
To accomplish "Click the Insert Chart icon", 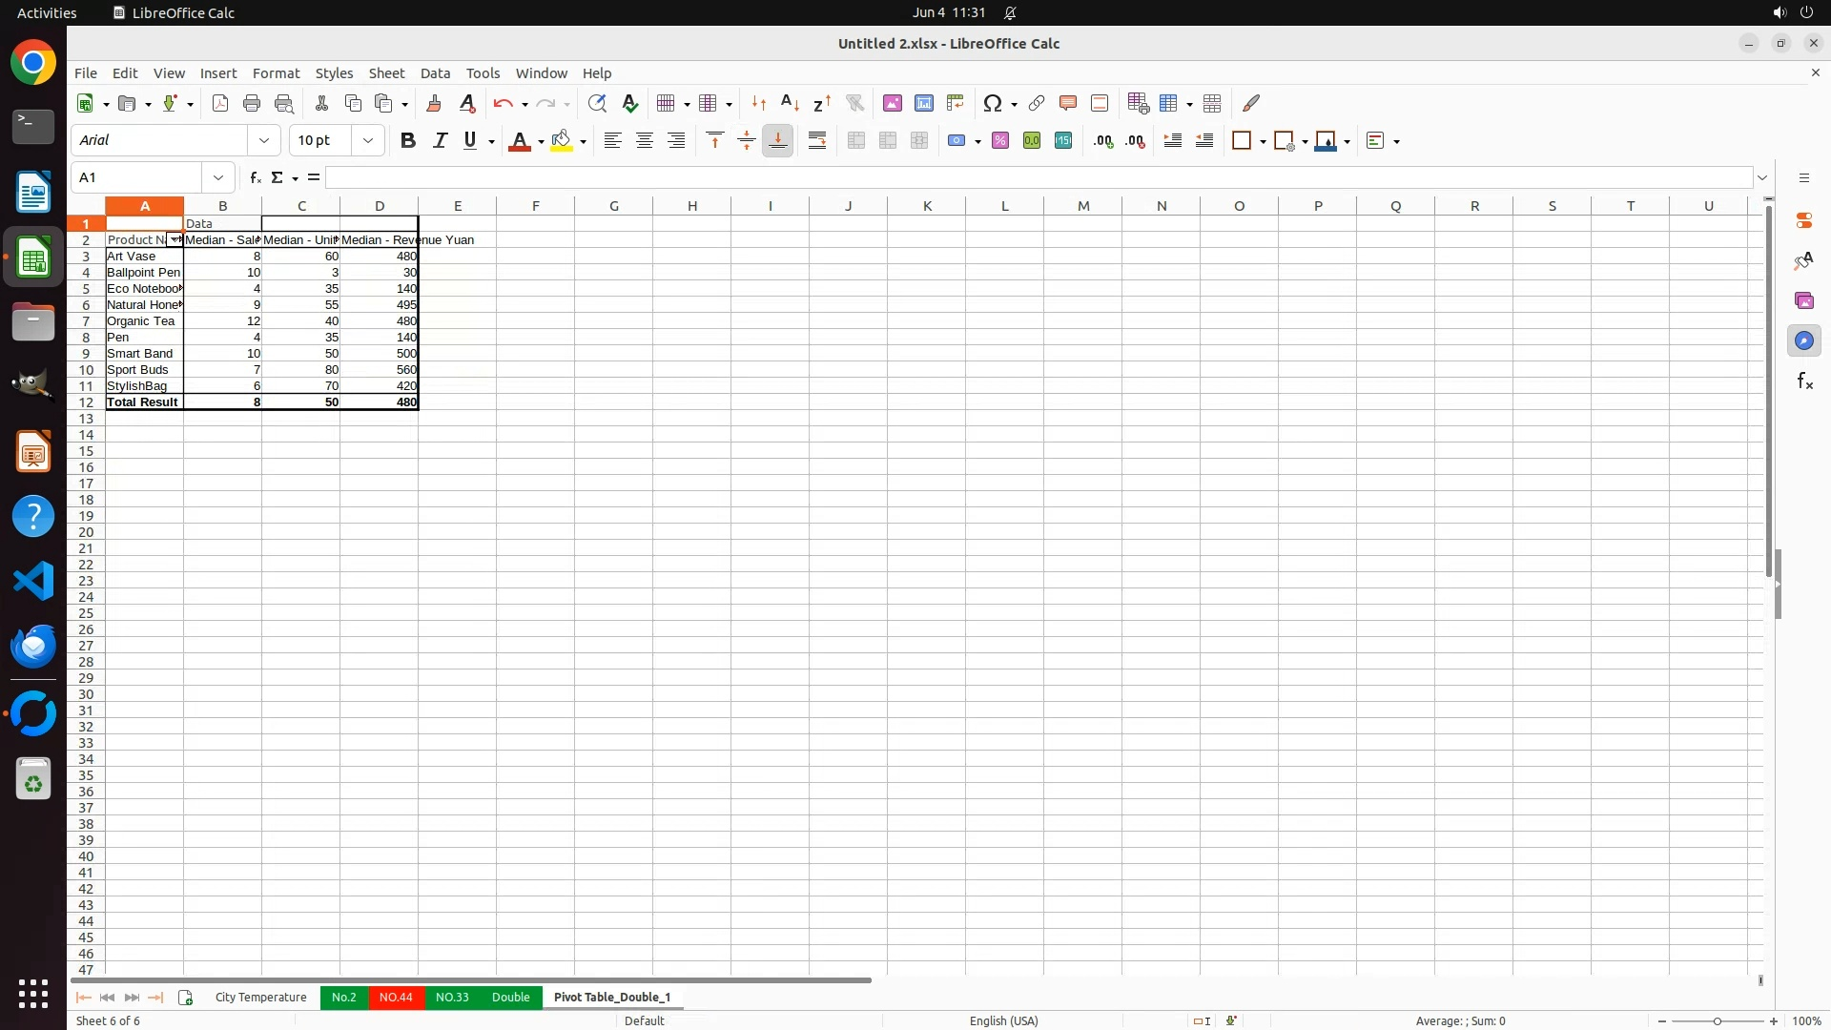I will point(923,103).
